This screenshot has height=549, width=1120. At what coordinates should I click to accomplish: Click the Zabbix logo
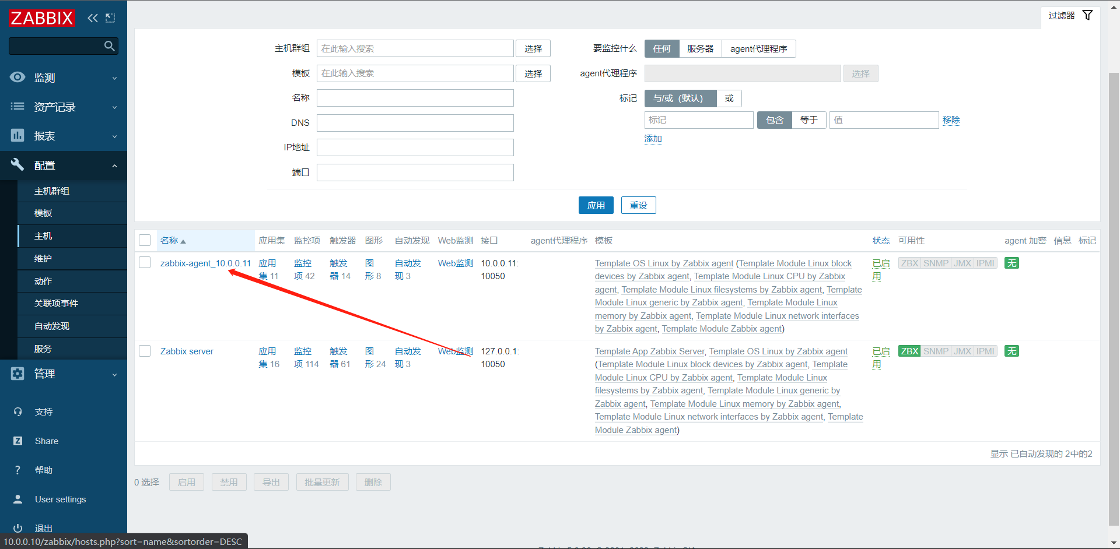pos(42,17)
